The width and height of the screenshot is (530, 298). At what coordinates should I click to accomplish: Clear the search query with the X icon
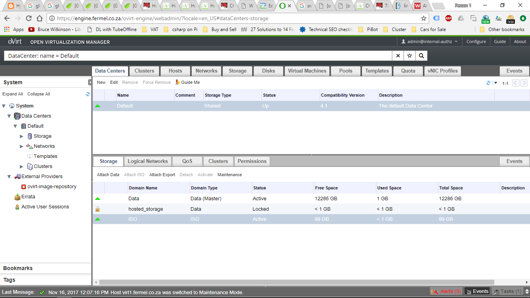coord(398,56)
